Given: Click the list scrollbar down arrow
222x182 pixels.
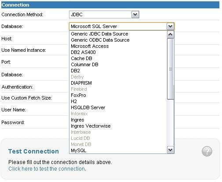Looking at the screenshot, I should (x=170, y=150).
